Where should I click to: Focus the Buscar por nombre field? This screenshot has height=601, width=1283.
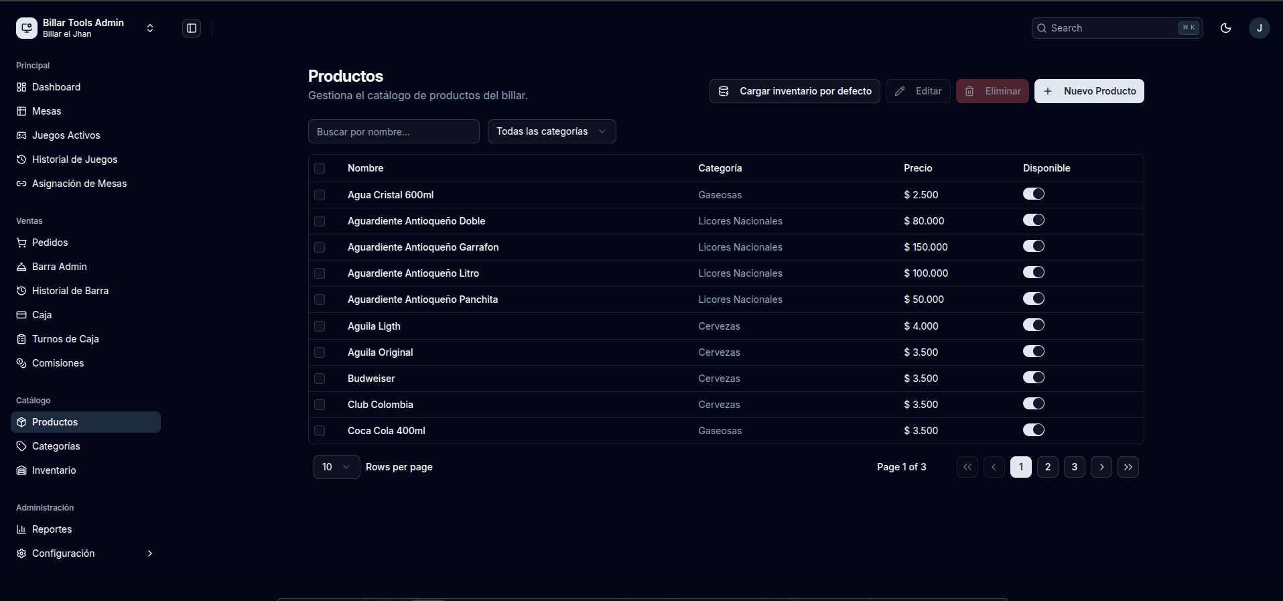[x=394, y=131]
